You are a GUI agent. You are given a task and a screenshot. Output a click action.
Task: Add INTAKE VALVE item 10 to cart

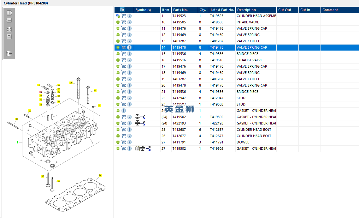pyautogui.click(x=124, y=22)
